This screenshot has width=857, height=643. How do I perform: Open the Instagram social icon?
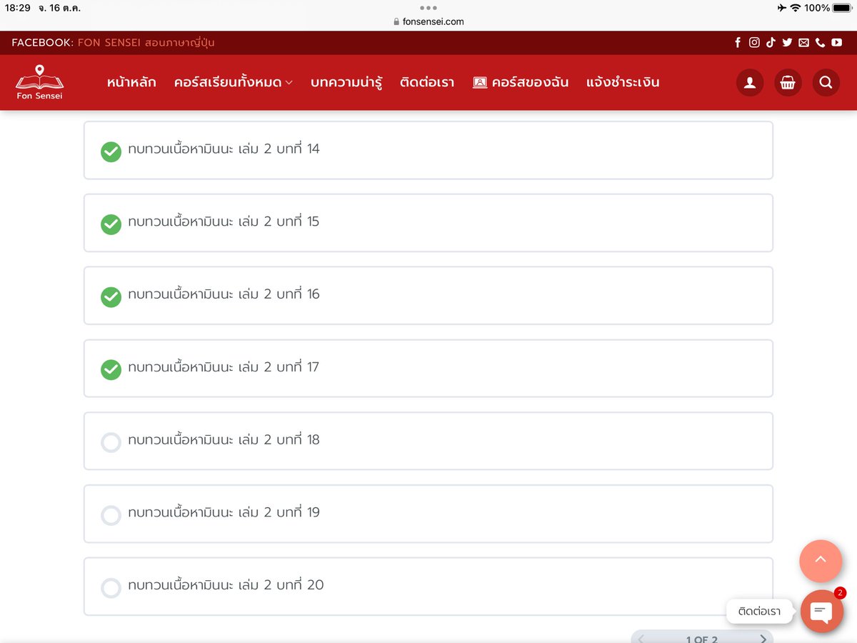754,43
